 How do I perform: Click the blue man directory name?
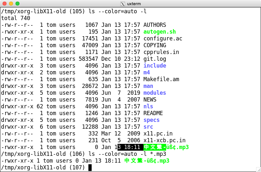pyautogui.click(x=148, y=86)
